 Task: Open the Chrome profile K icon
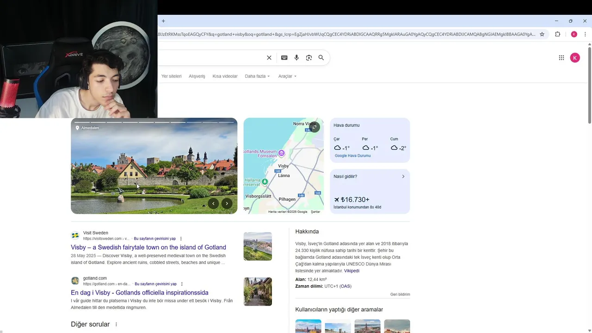click(x=574, y=34)
